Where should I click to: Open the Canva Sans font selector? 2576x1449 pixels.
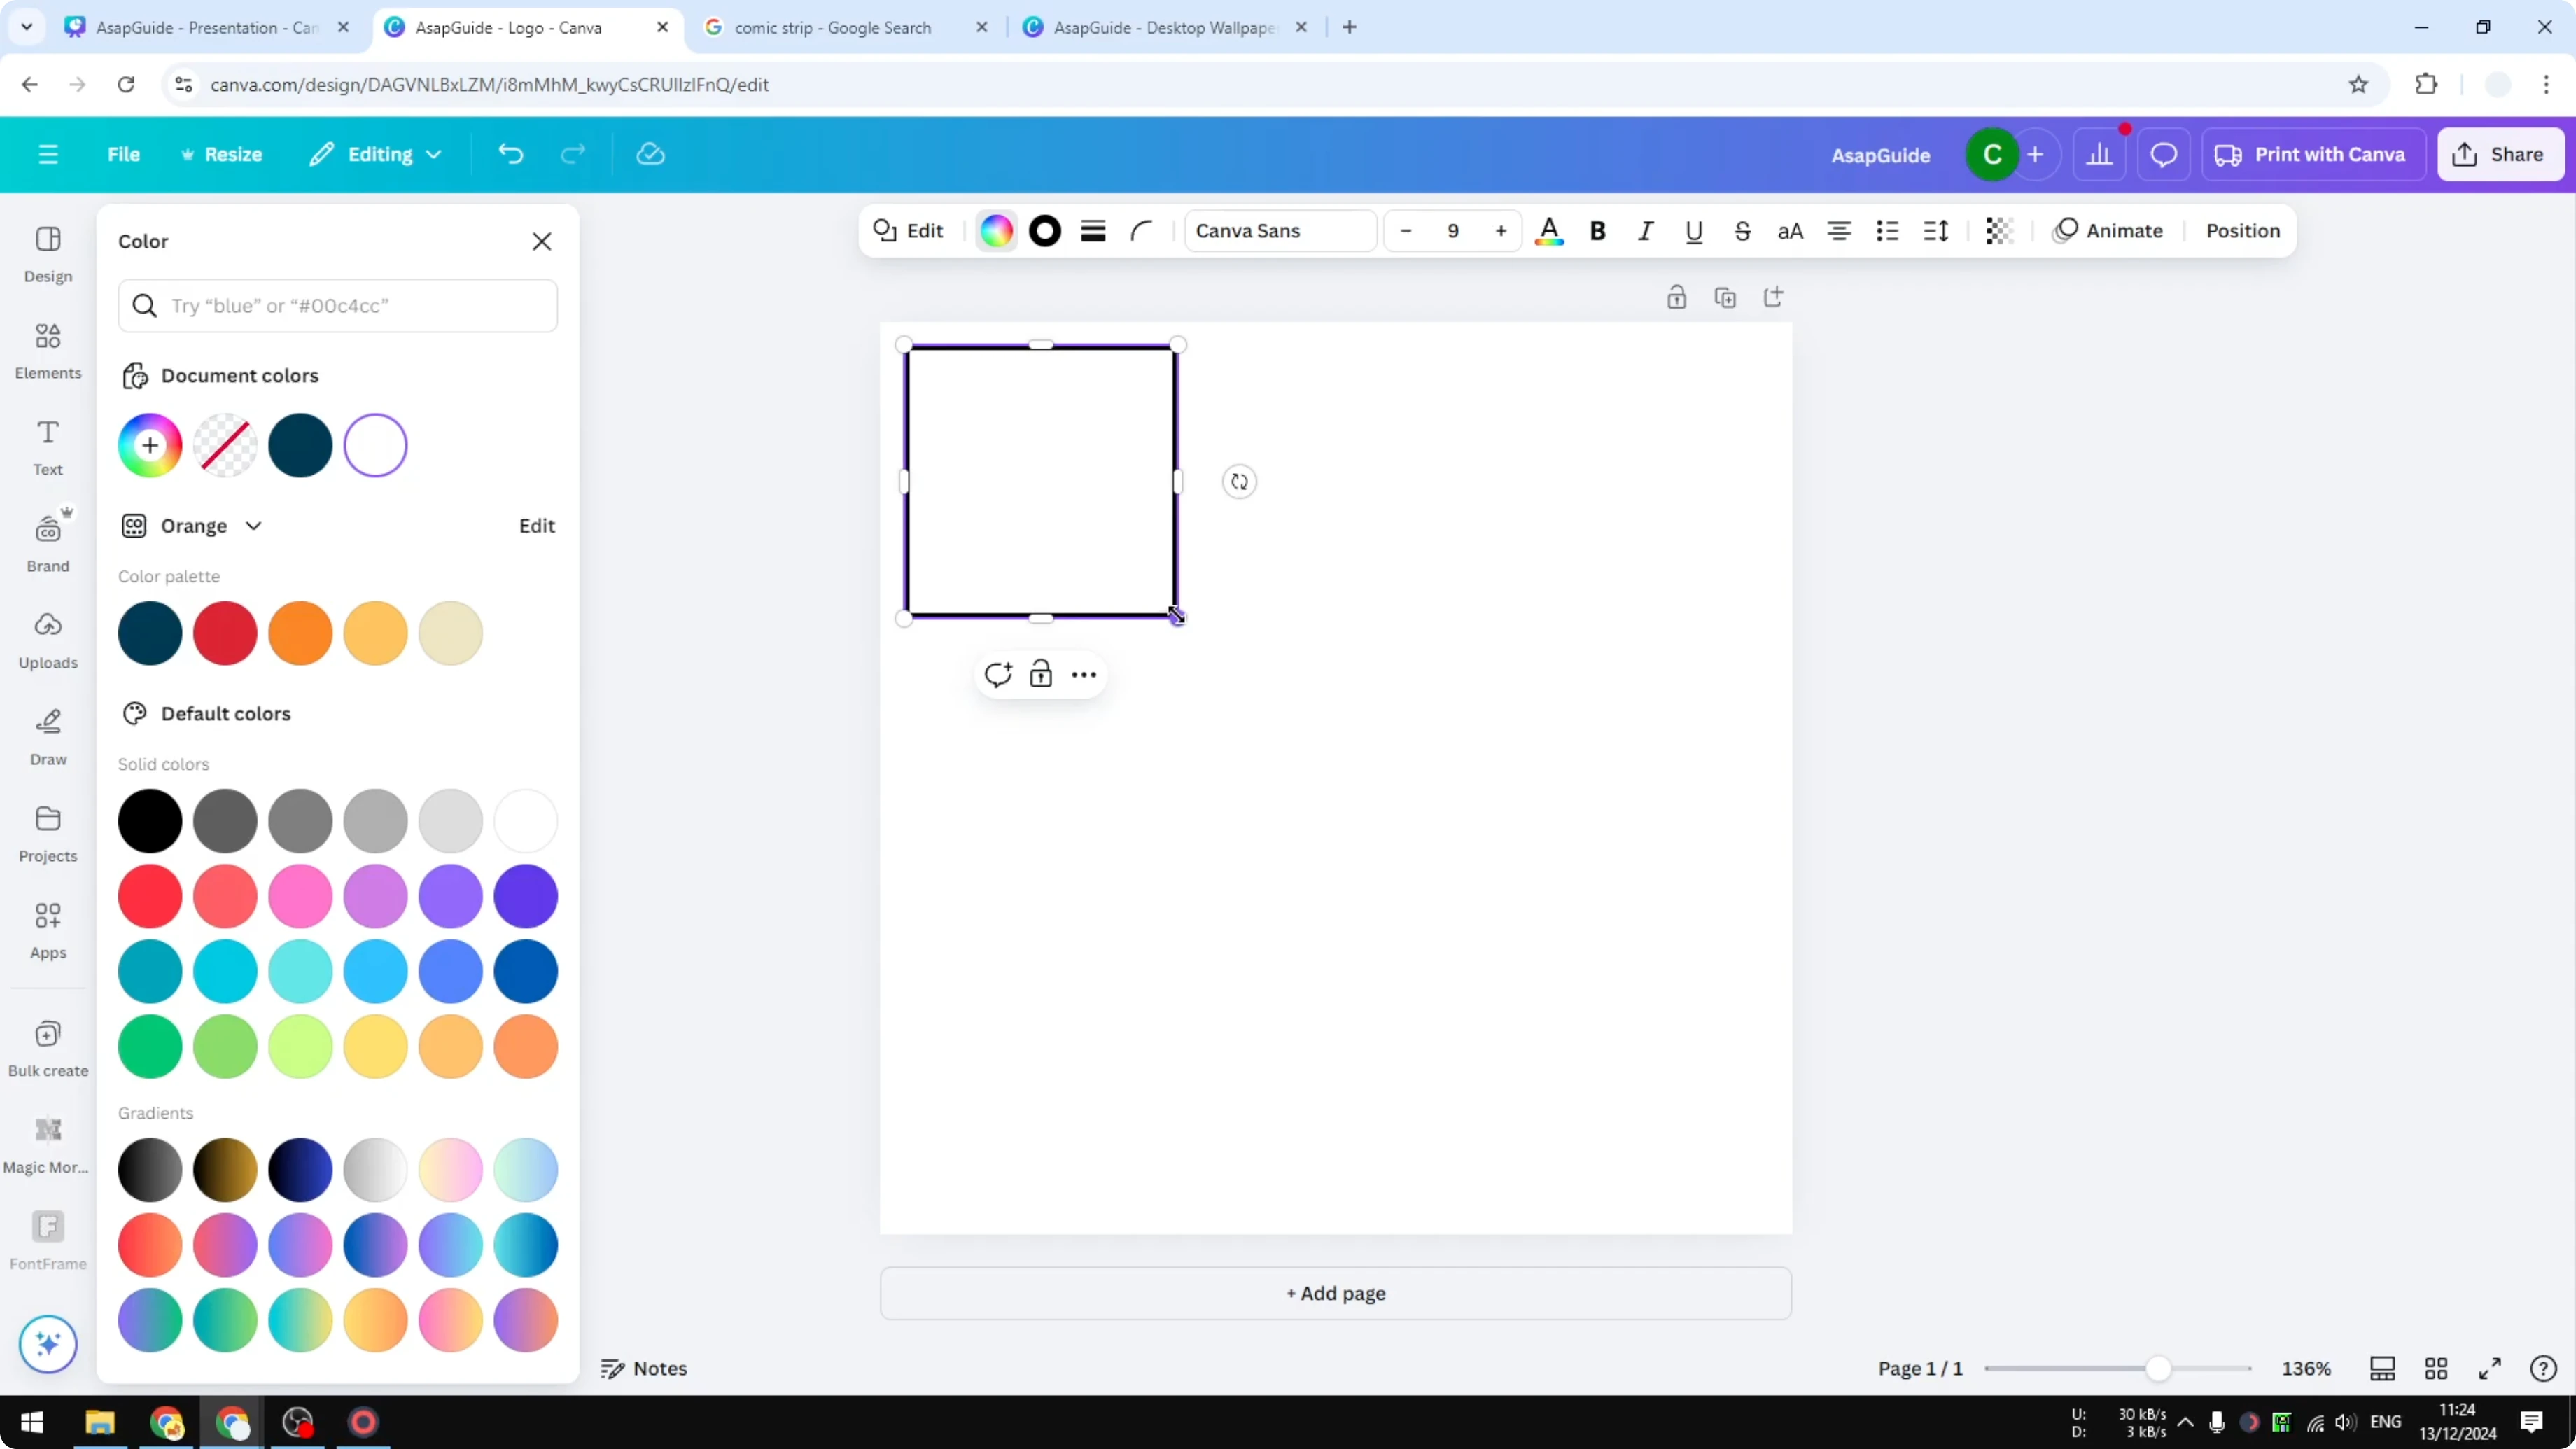click(x=1280, y=231)
